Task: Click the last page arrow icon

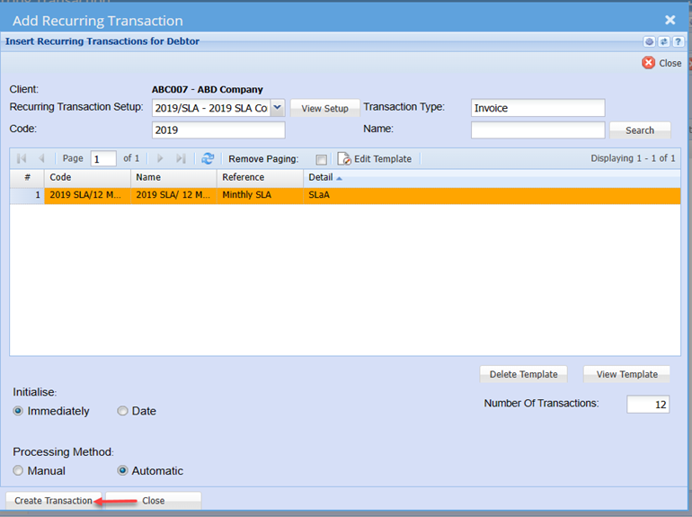Action: 181,158
